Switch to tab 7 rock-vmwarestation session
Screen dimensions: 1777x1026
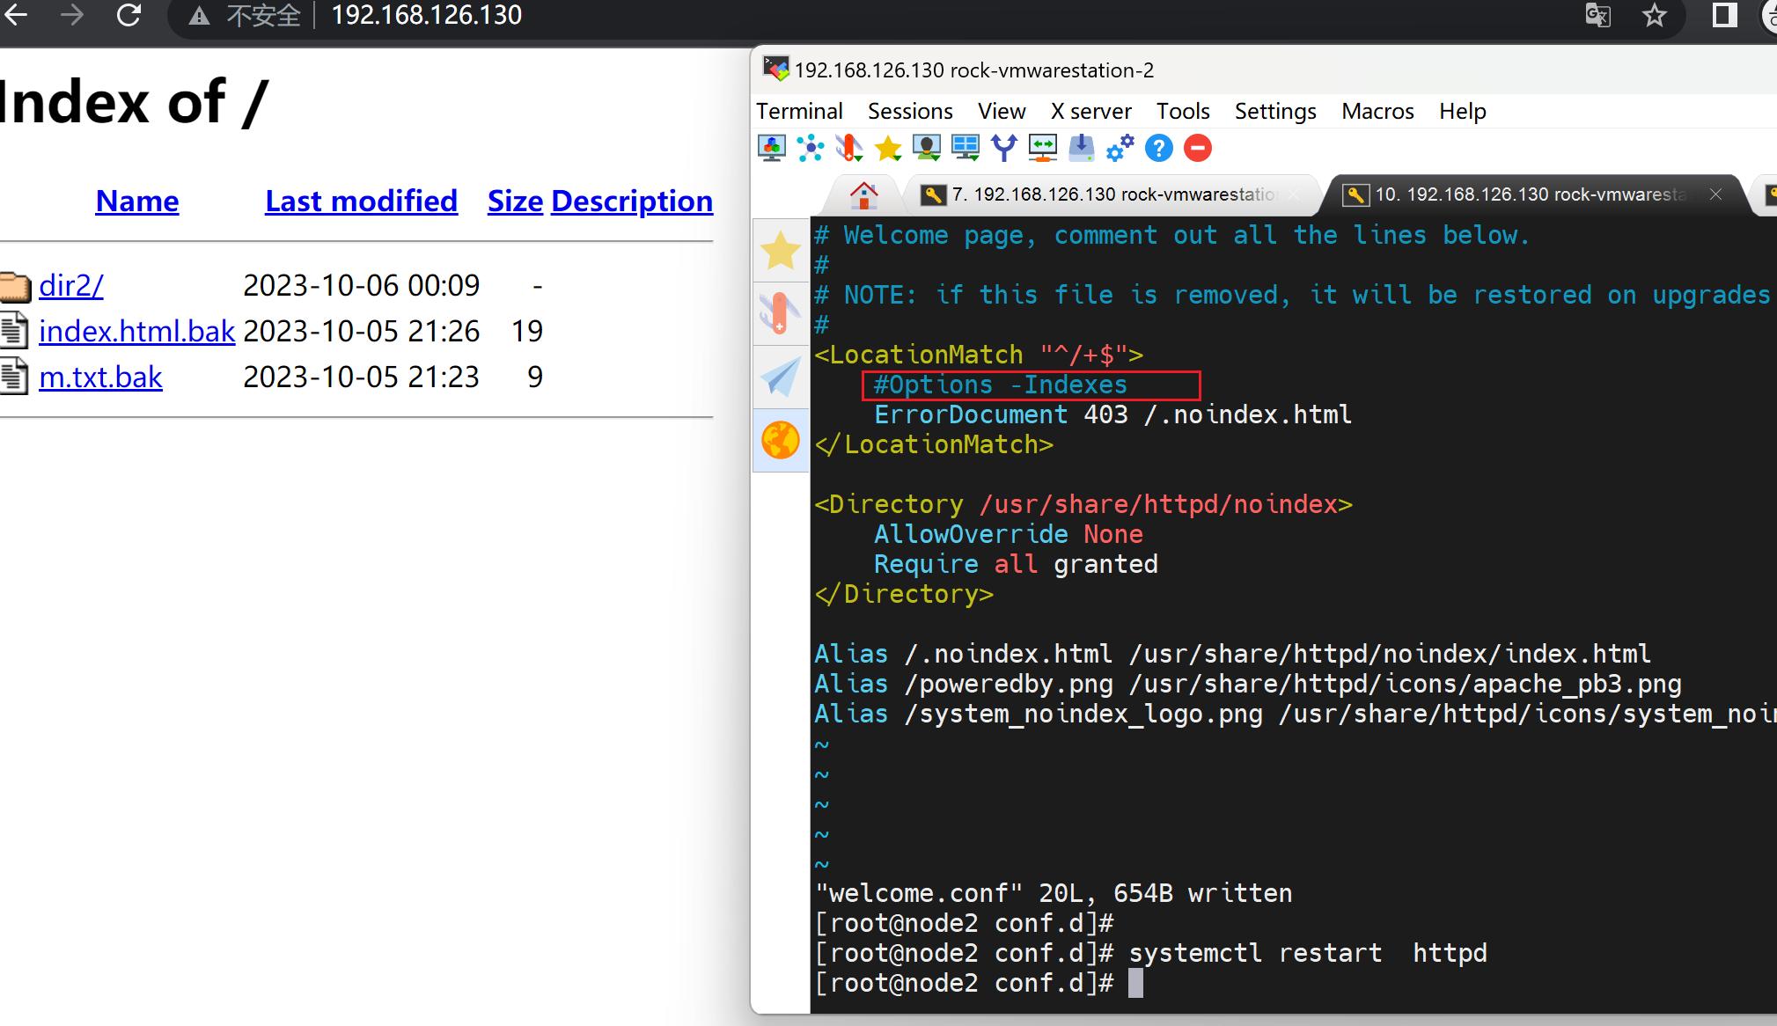[1111, 194]
